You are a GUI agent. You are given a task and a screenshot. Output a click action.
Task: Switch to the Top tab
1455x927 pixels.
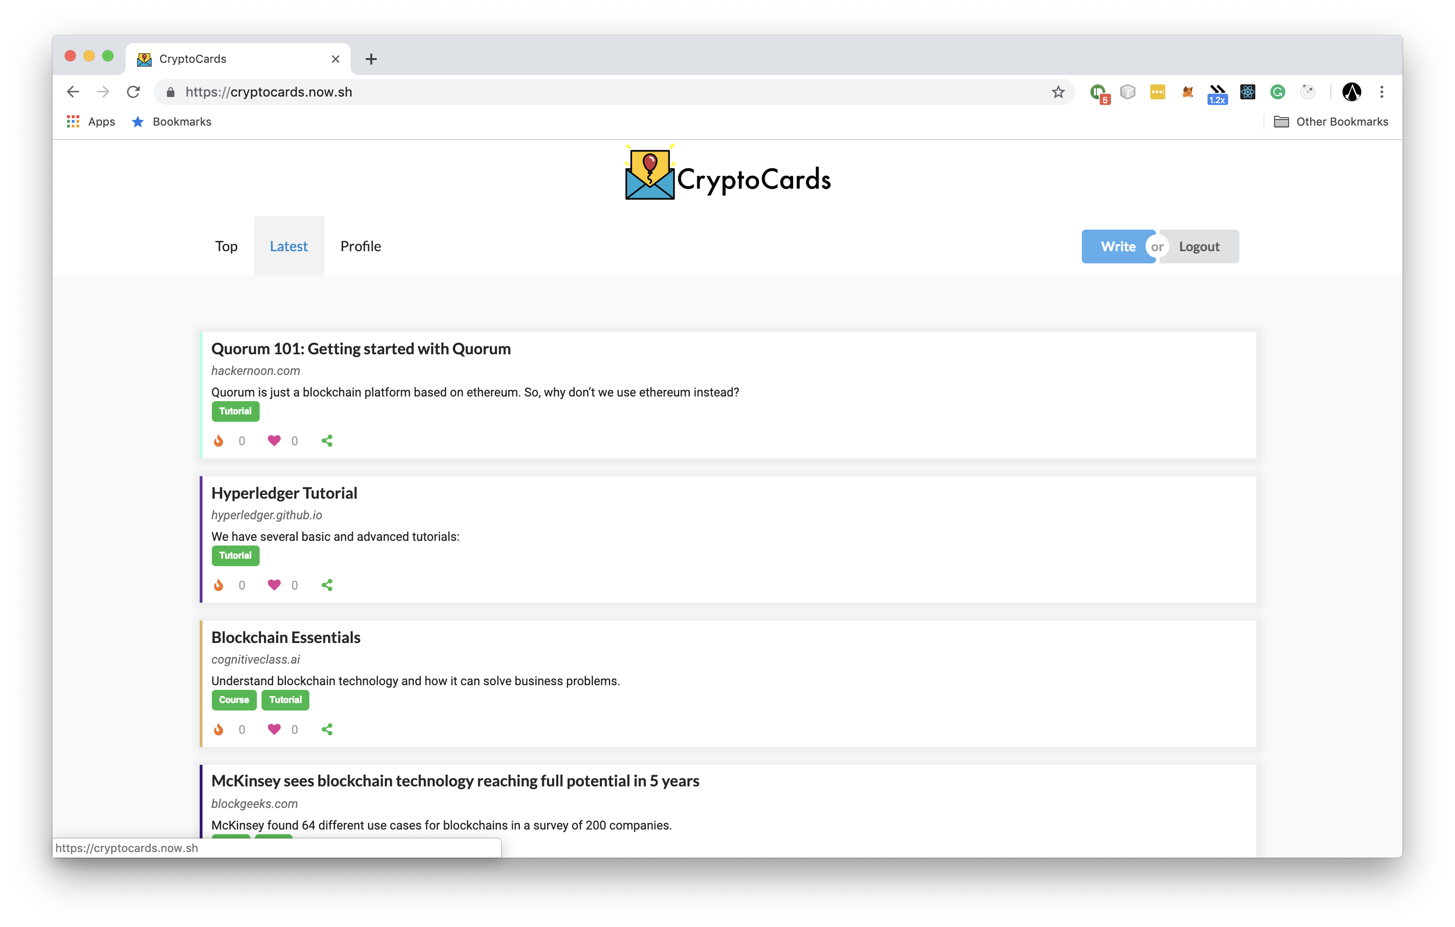pos(226,246)
